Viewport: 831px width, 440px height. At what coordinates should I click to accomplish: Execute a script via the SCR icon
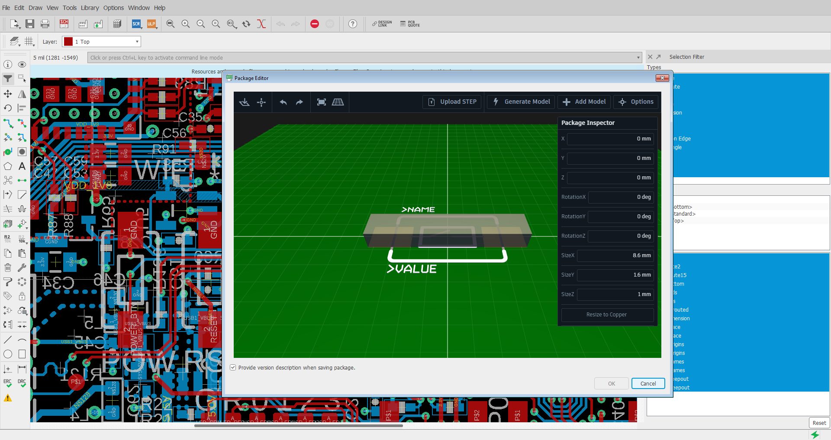tap(136, 24)
